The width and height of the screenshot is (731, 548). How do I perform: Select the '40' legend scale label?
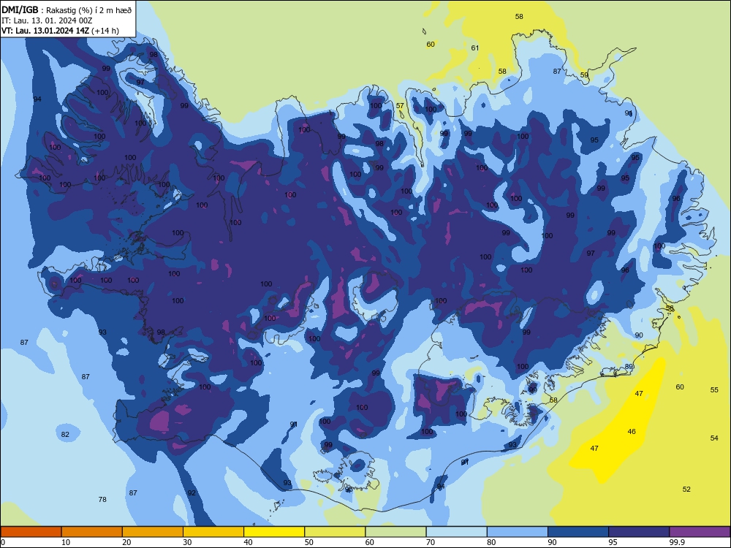(248, 542)
